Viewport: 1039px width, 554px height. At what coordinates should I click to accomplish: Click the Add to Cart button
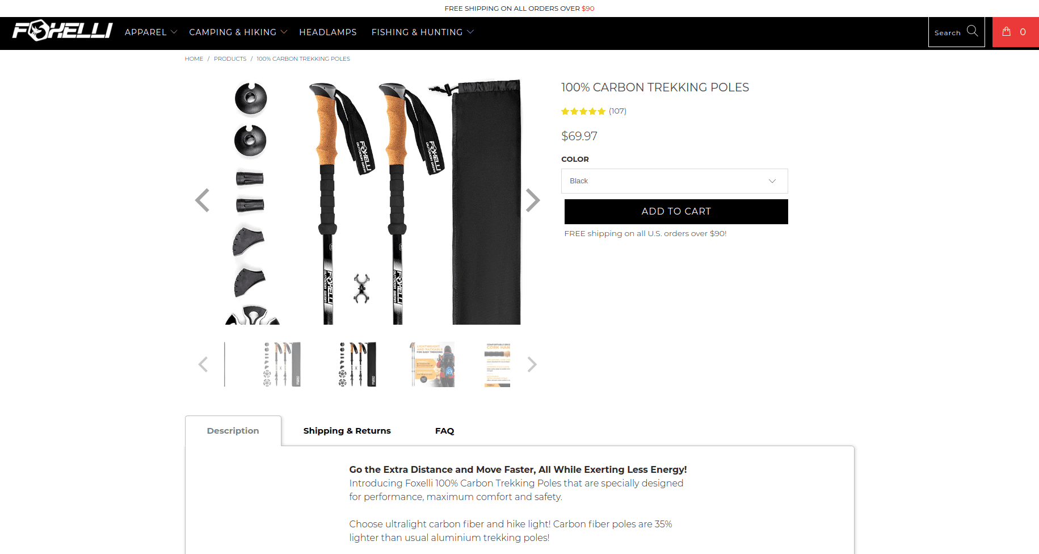pyautogui.click(x=676, y=212)
